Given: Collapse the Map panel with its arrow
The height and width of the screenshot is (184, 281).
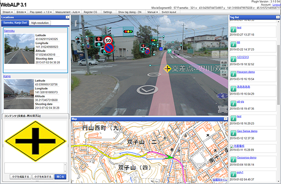Looking at the screenshot, I should (225, 119).
